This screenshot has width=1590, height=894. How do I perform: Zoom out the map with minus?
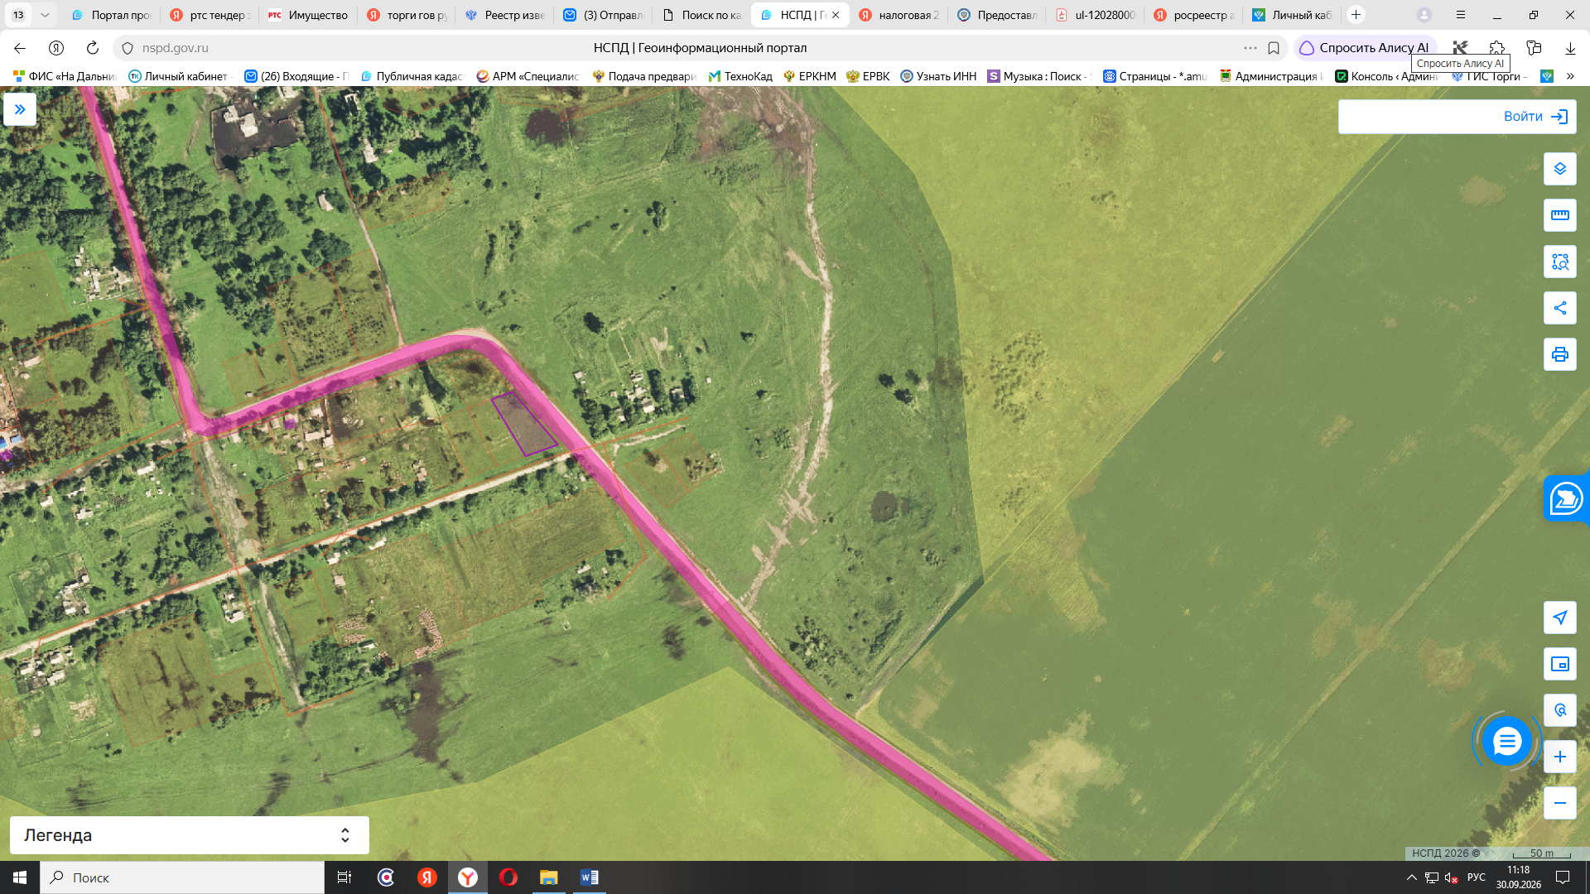coord(1560,803)
